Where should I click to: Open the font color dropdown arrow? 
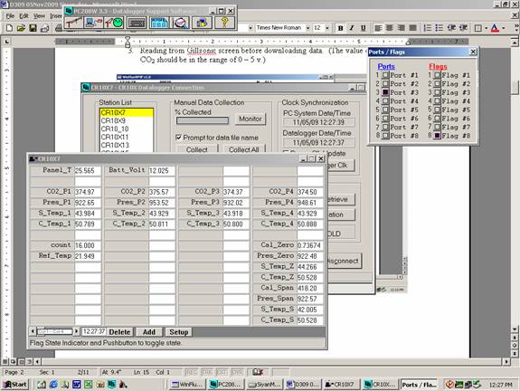click(x=504, y=28)
